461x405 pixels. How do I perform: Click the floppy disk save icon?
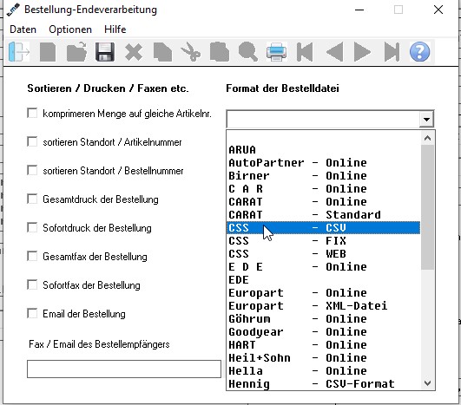tap(105, 52)
